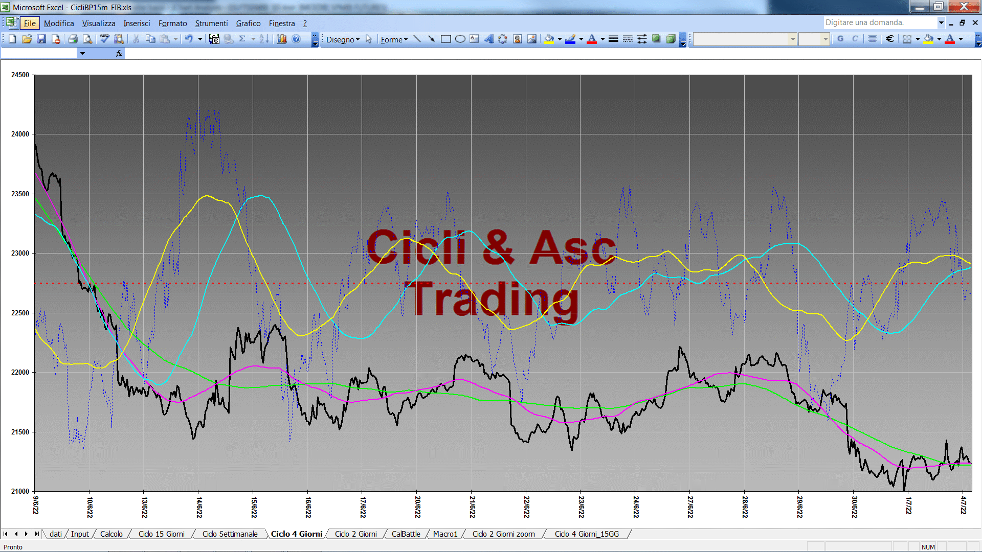Click the permission restricted document icon
982x552 pixels.
tap(56, 39)
